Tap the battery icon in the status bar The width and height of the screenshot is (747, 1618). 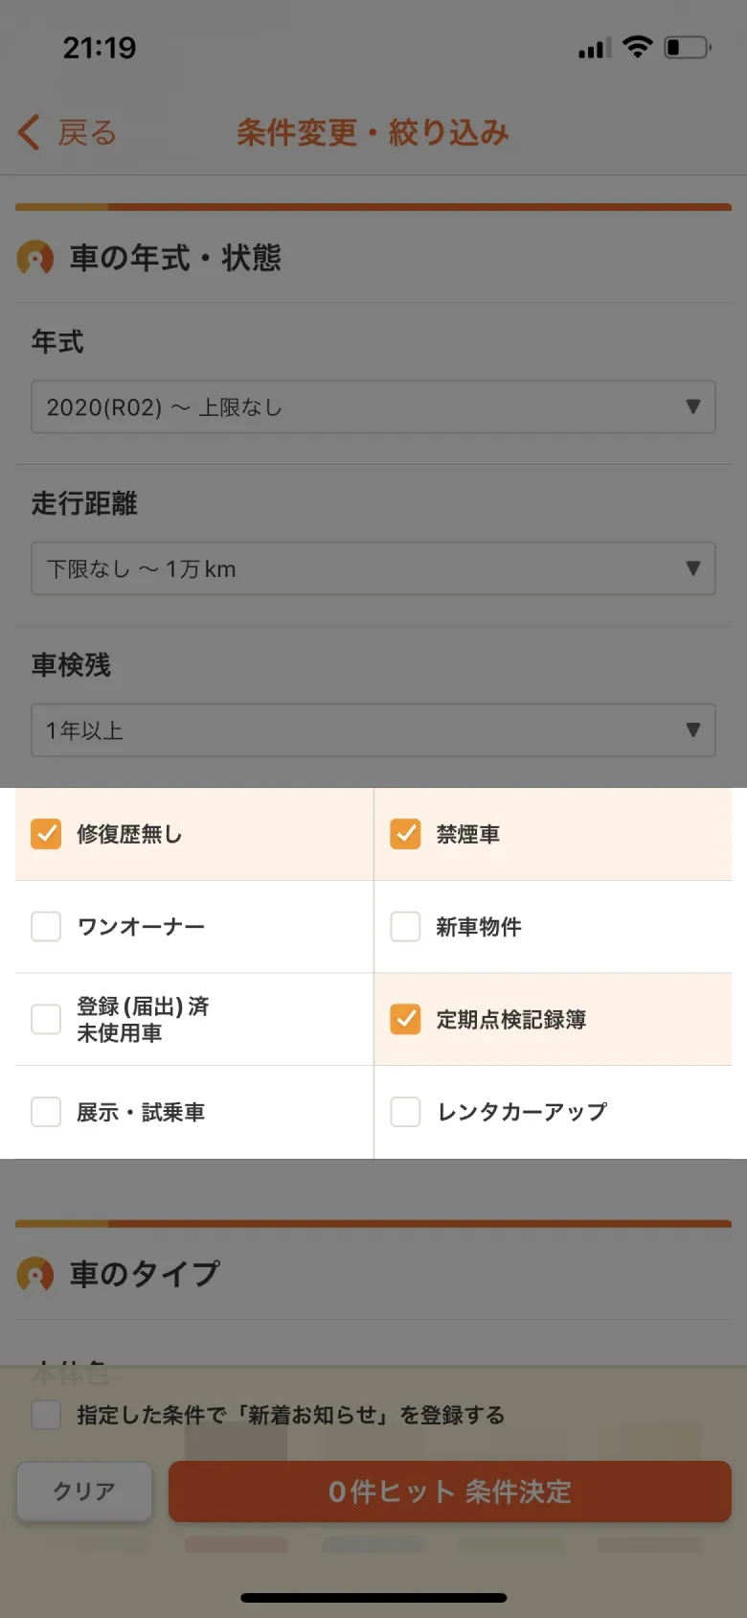click(688, 45)
